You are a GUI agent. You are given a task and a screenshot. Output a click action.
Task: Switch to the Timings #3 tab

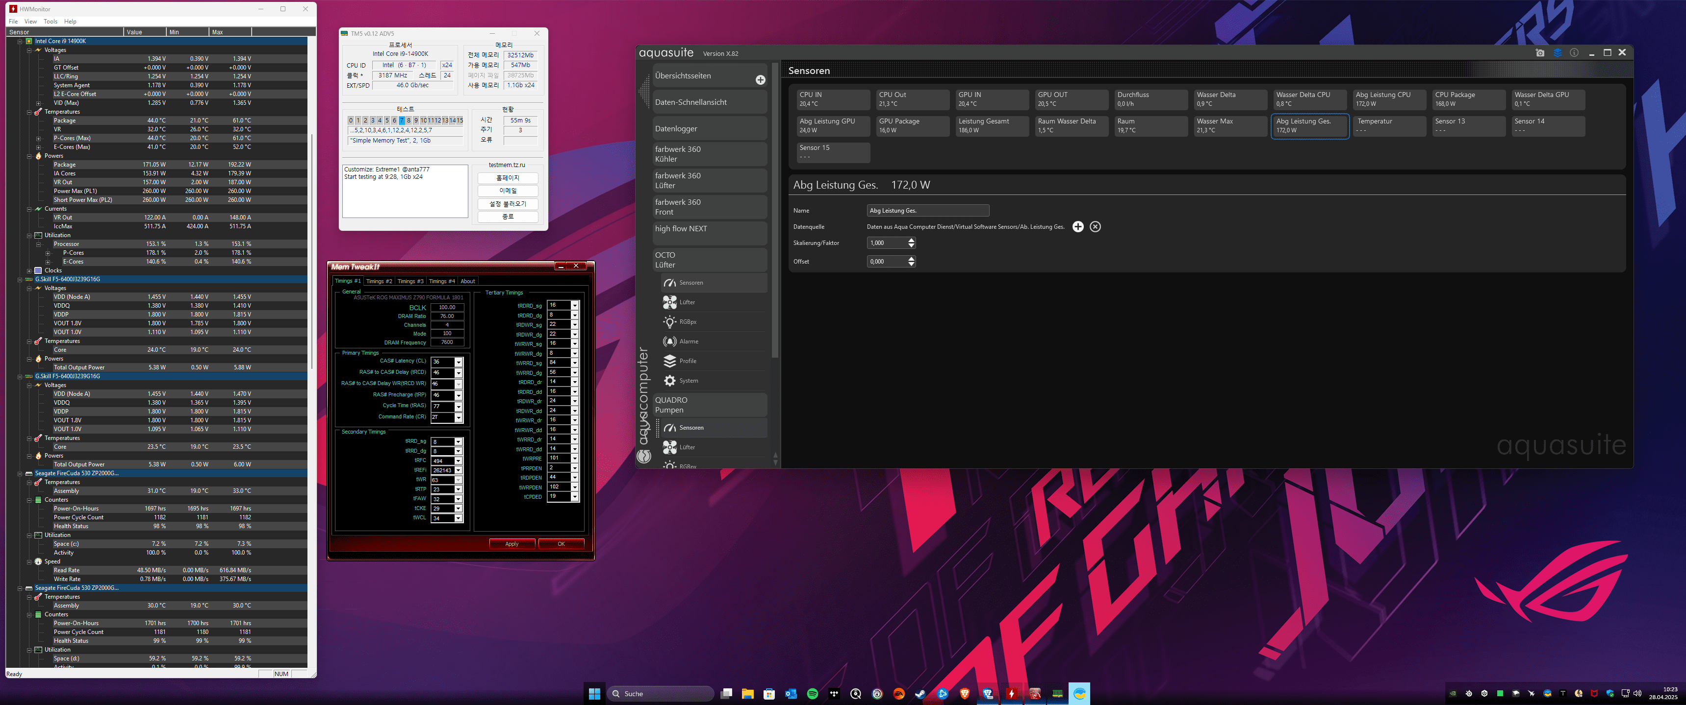[410, 281]
